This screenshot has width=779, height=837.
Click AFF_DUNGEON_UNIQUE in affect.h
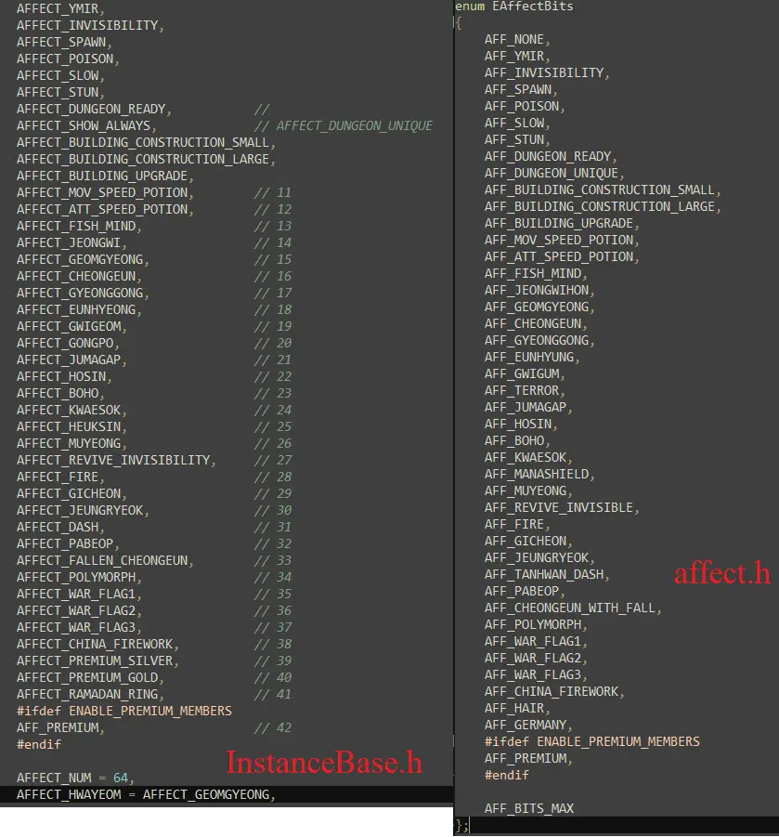(x=553, y=174)
